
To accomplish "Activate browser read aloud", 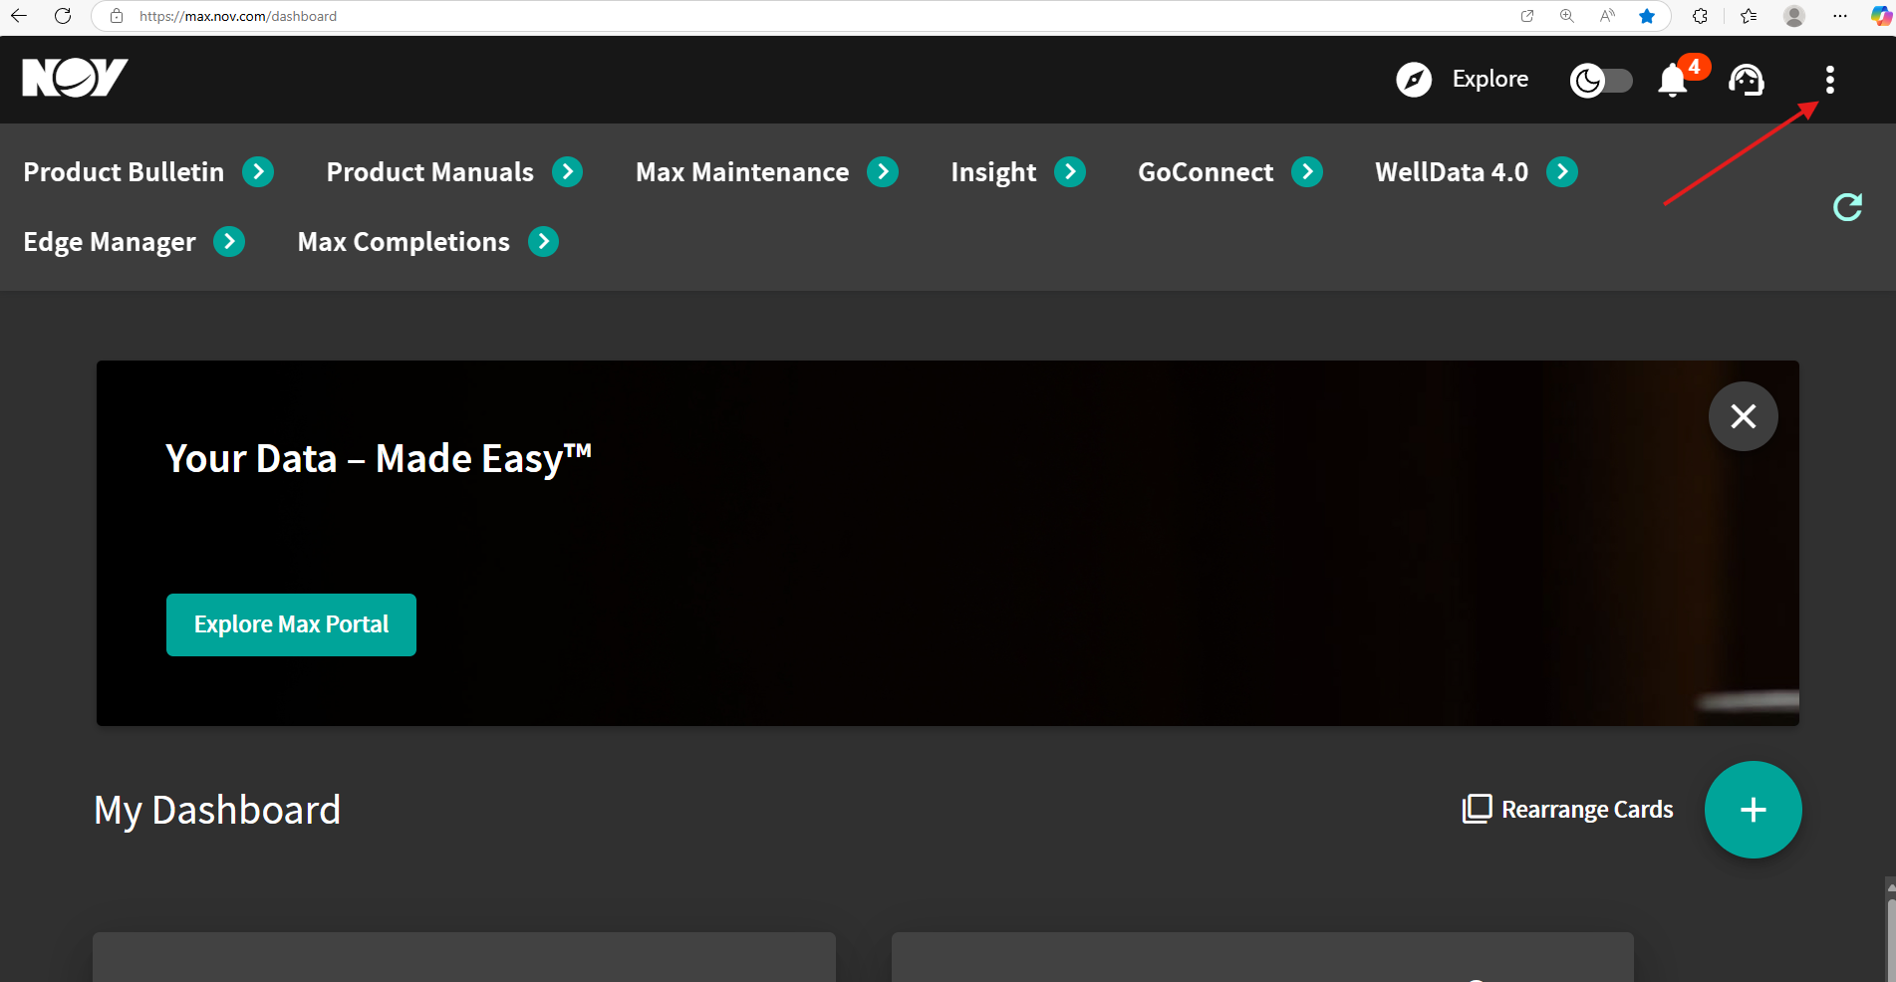I will click(1607, 16).
